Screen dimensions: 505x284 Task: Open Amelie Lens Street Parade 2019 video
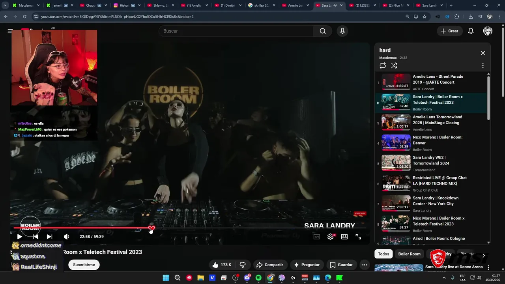(431, 82)
